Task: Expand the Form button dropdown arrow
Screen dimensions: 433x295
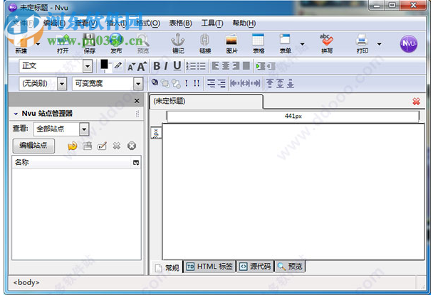Action: point(303,44)
